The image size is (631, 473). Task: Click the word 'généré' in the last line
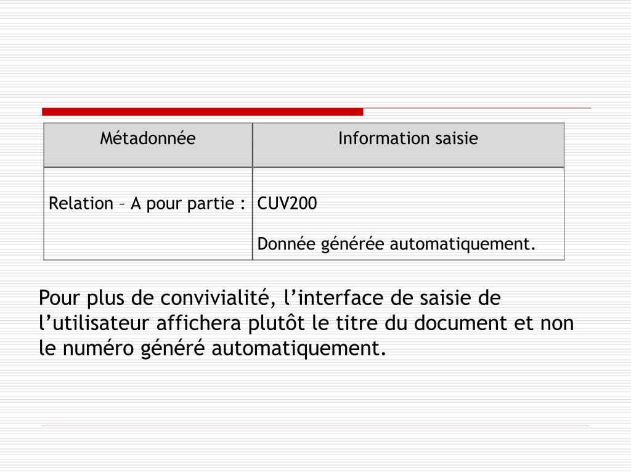(x=173, y=349)
